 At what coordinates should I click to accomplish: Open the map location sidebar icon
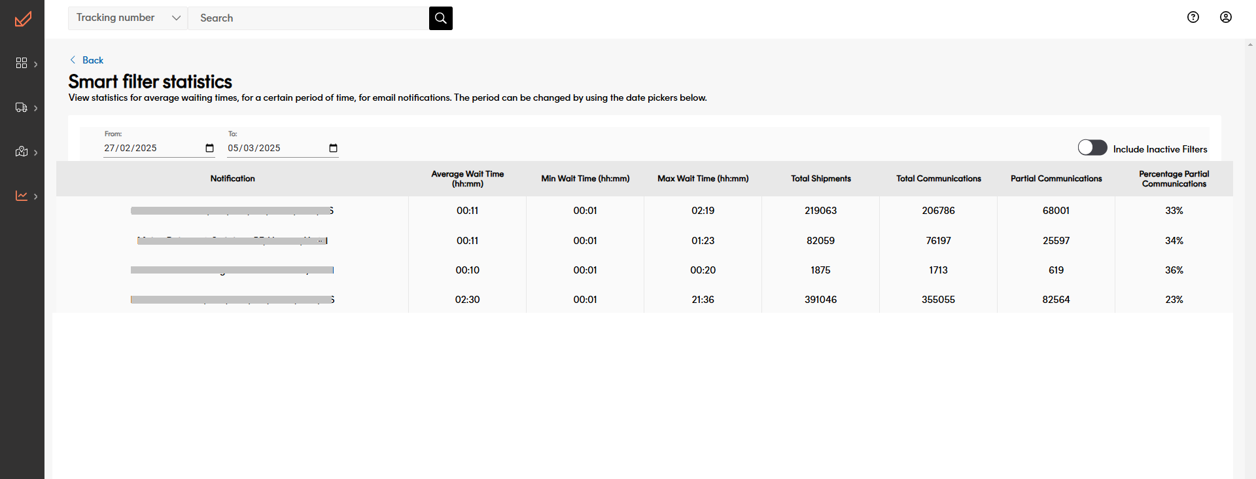pos(22,152)
